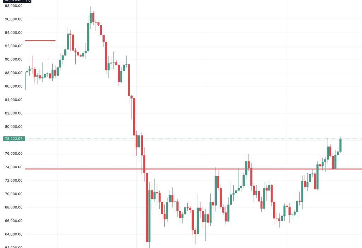Click the tall green candle rising from 63,000
Screen dimensions: 362x248
[150, 215]
